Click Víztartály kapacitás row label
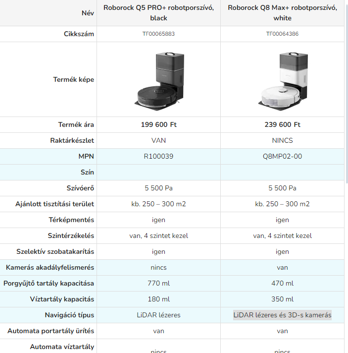This screenshot has width=348, height=353. pyautogui.click(x=62, y=299)
